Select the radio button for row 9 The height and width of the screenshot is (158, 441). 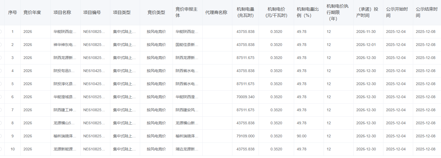(x=1, y=136)
